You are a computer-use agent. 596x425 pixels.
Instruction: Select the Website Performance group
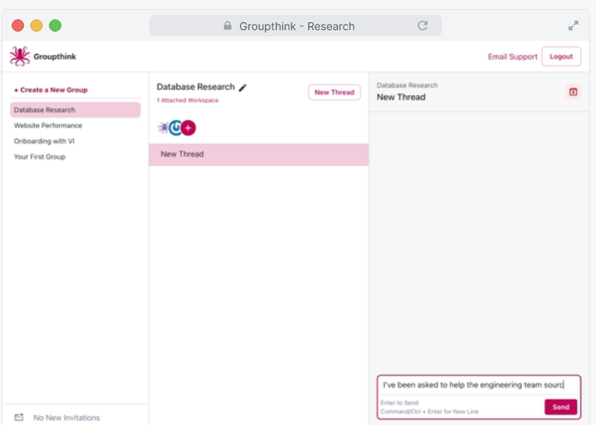pos(48,126)
